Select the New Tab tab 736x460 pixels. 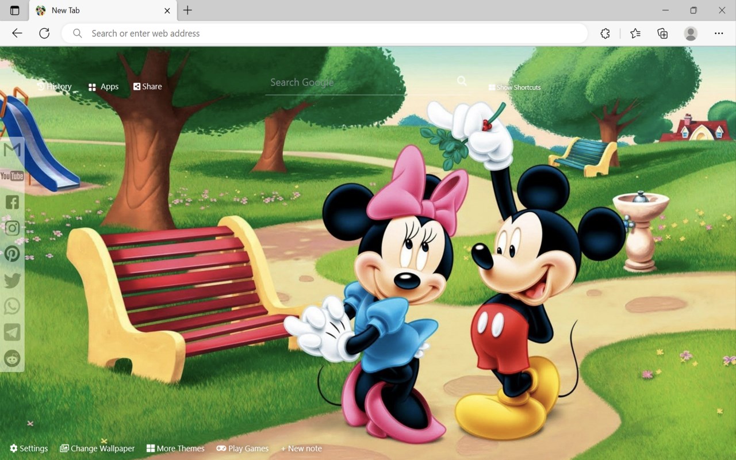[103, 10]
